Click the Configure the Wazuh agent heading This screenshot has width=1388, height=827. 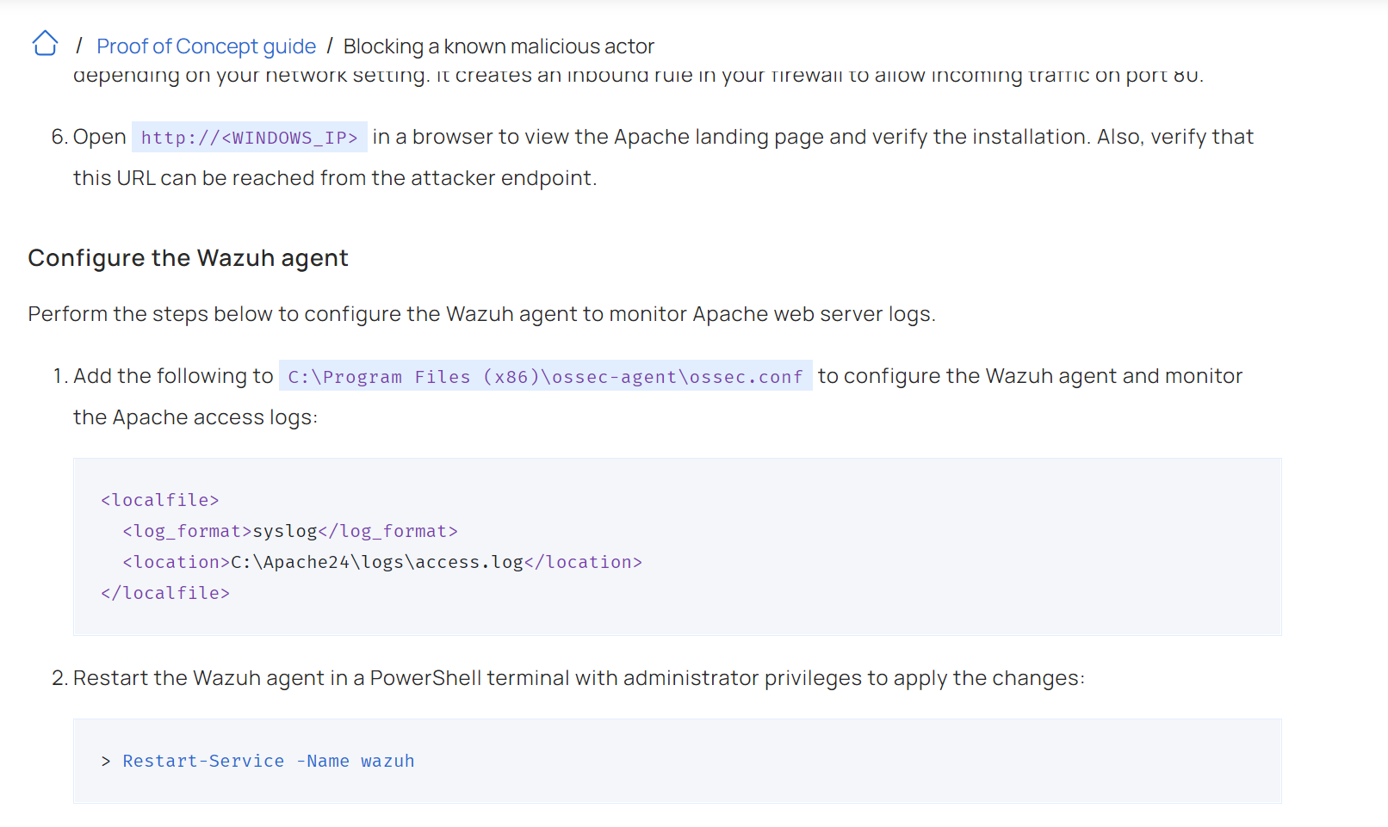pyautogui.click(x=188, y=257)
